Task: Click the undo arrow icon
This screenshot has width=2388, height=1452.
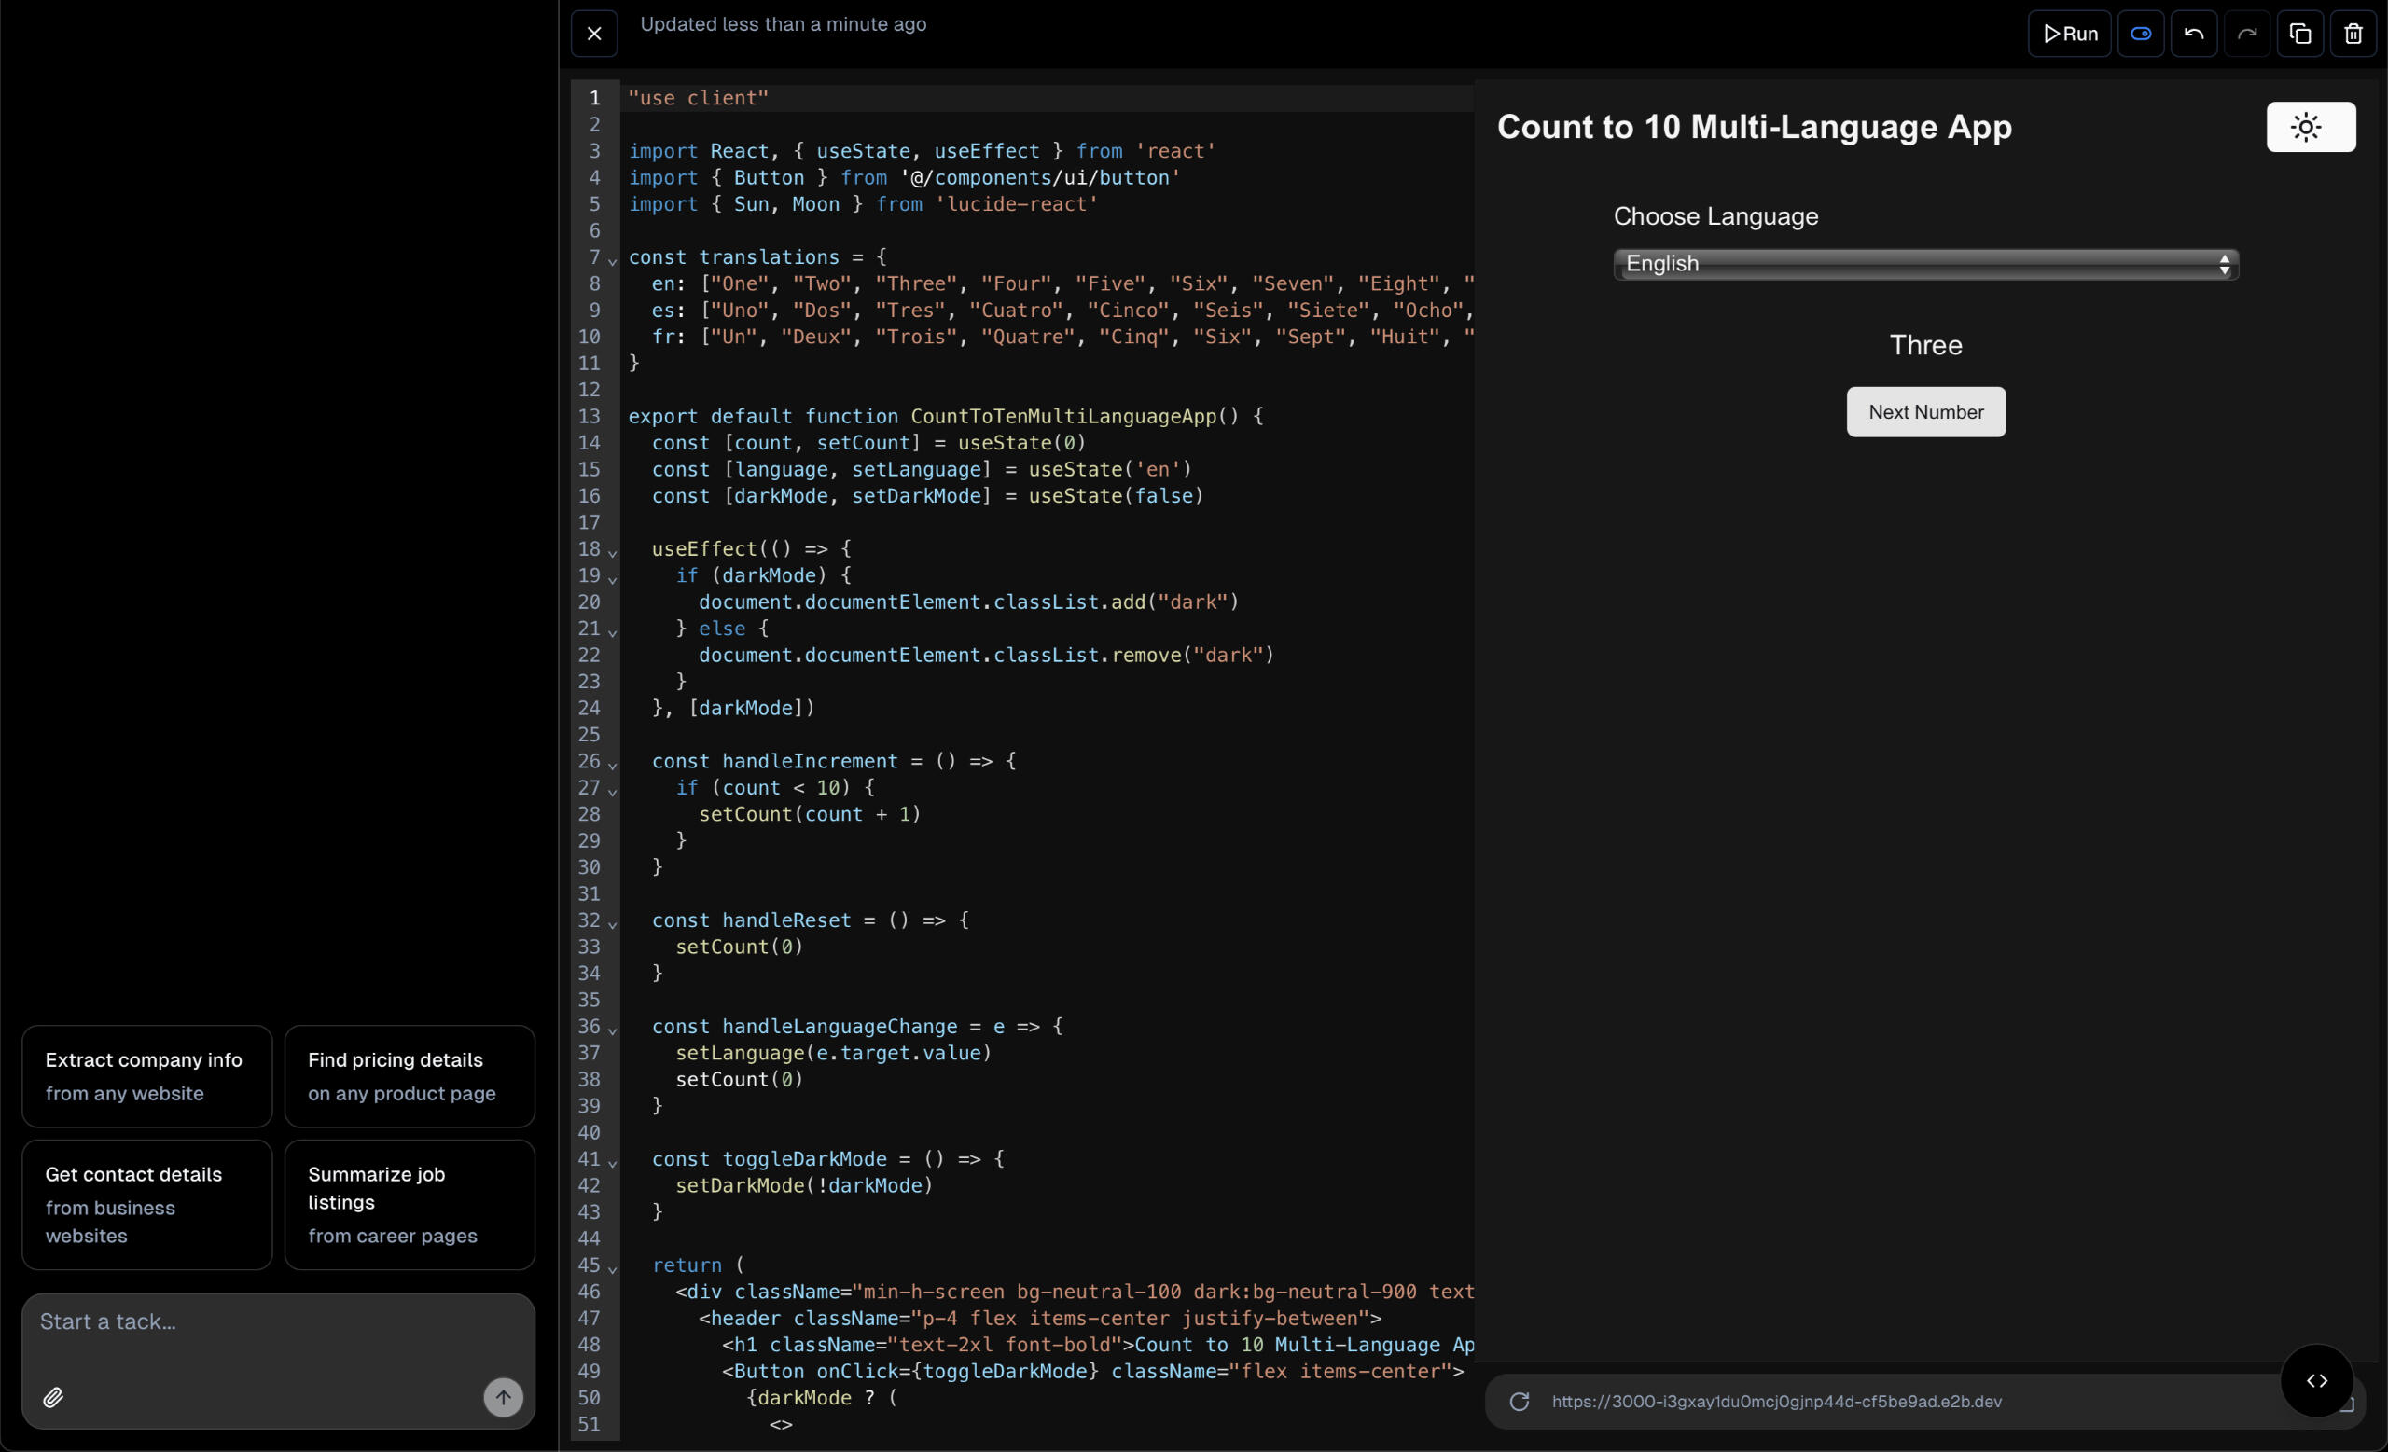Action: [x=2193, y=34]
